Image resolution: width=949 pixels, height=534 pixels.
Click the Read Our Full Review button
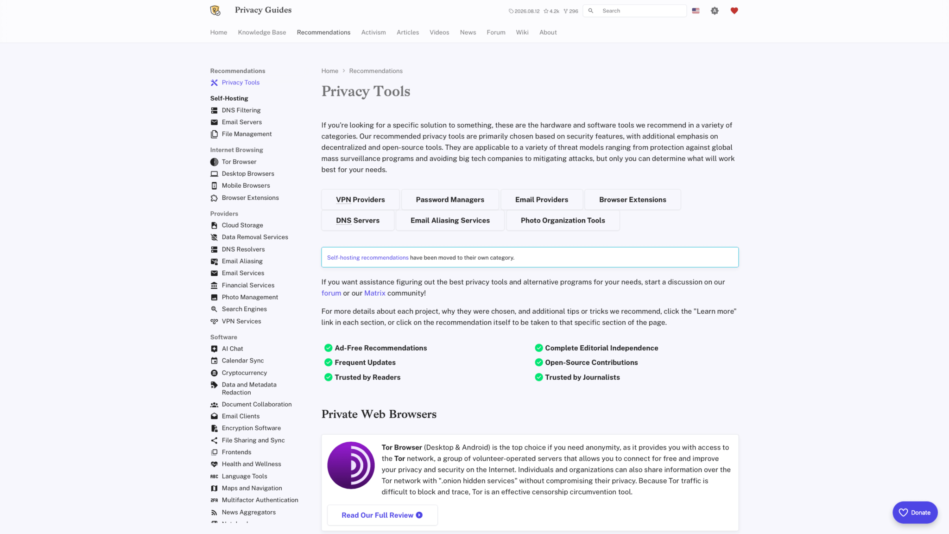(x=382, y=515)
